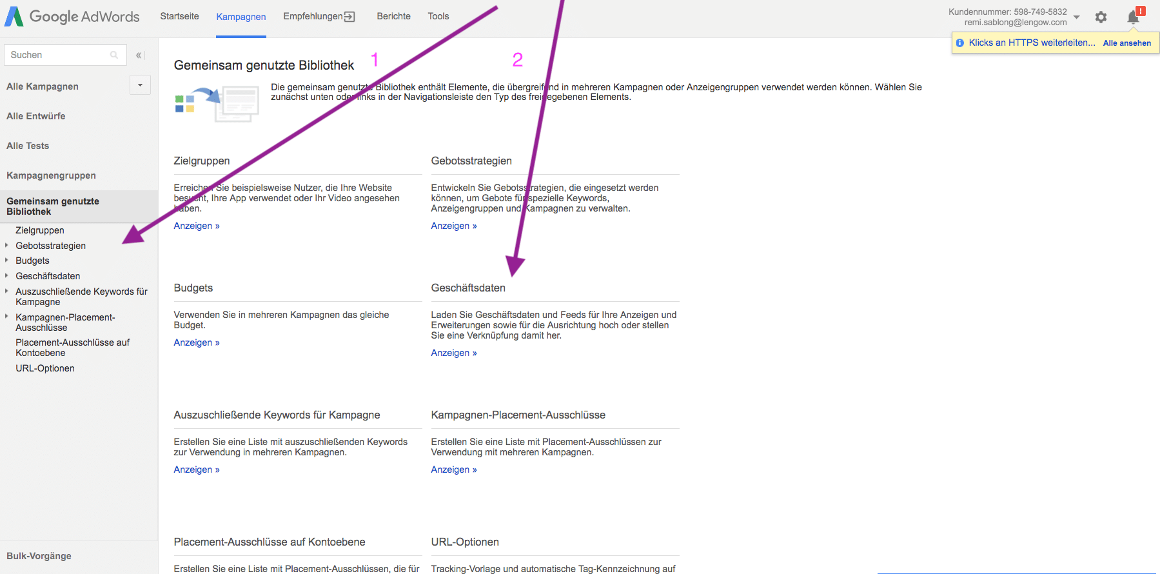Open Bulk-Vorgänge in the sidebar
This screenshot has width=1160, height=574.
pyautogui.click(x=39, y=556)
